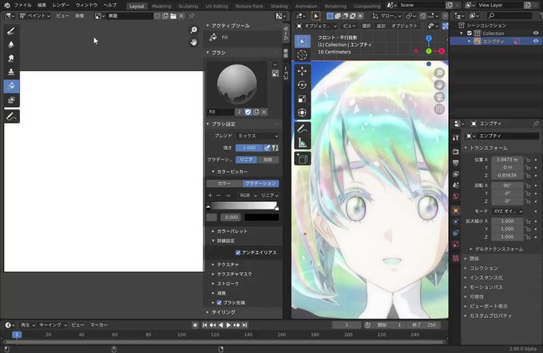This screenshot has height=353, width=543.
Task: Switch perspective/orthographic grid gizmo
Action: [x=439, y=109]
